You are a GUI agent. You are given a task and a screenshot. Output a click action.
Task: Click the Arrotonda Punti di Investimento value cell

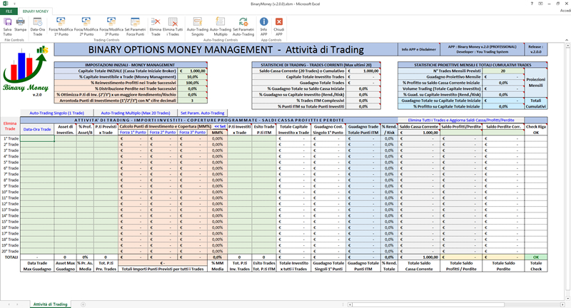pyautogui.click(x=192, y=101)
